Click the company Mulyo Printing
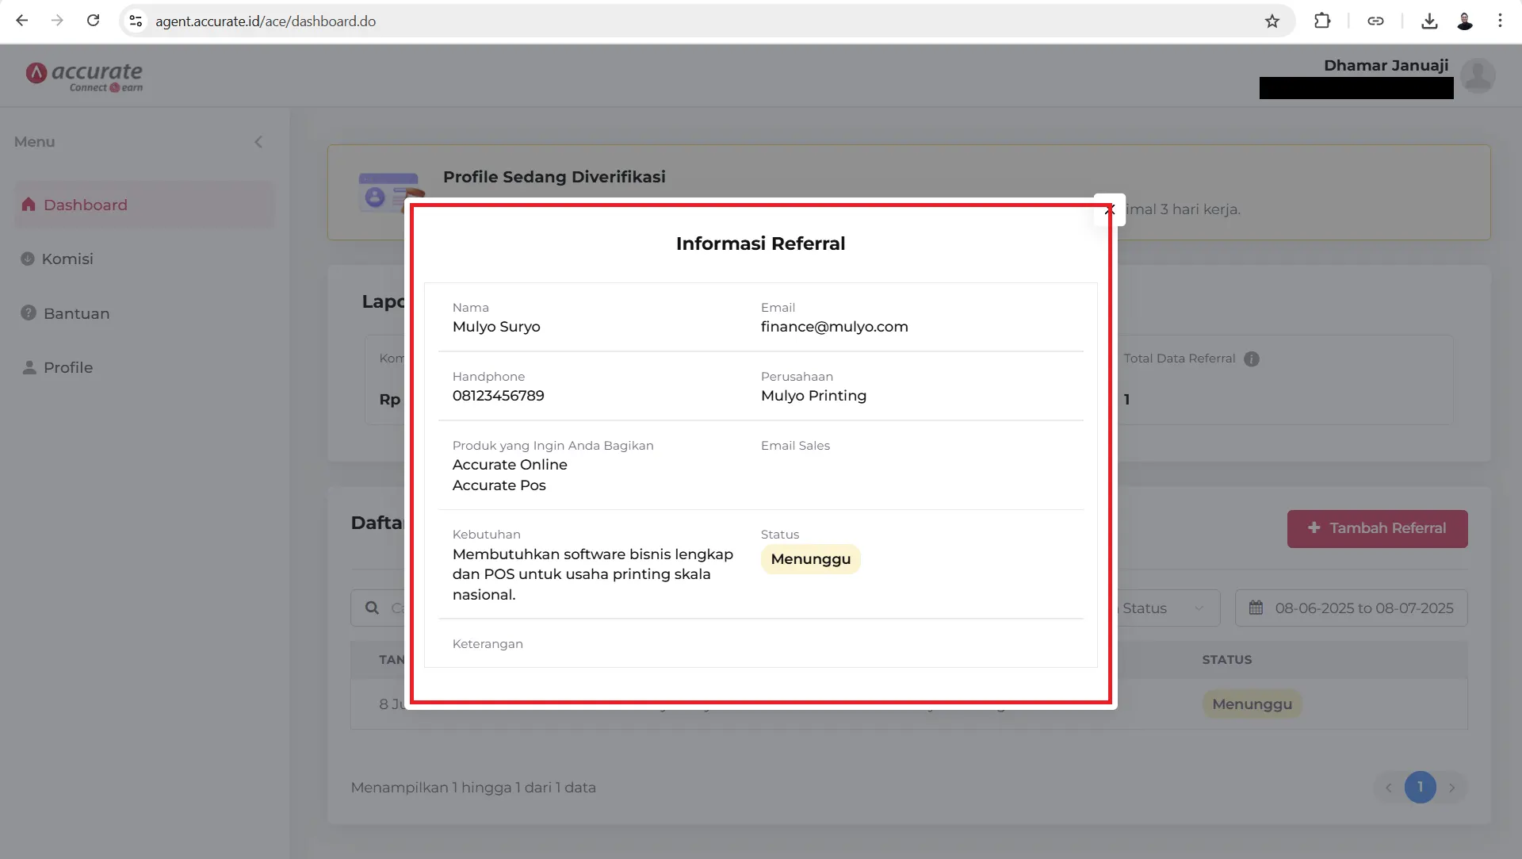Screen dimensions: 1522x859 (813, 396)
